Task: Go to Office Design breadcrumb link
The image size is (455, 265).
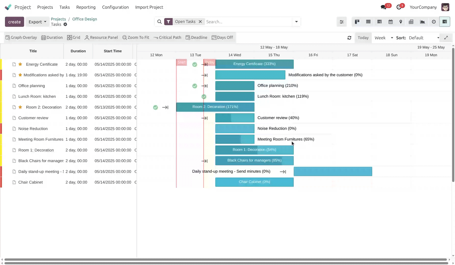Action: (x=85, y=19)
